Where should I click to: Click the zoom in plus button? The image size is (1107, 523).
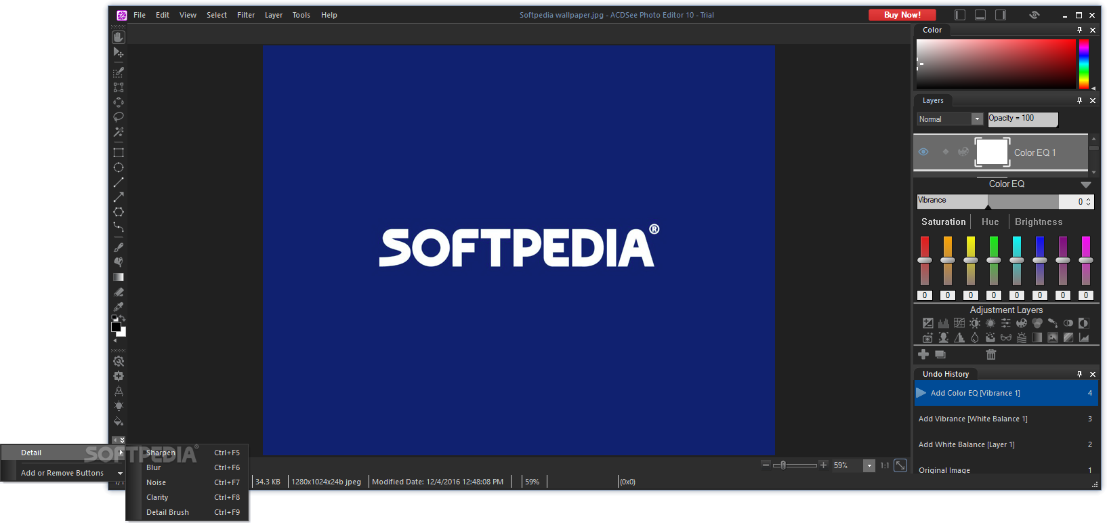[x=823, y=465]
